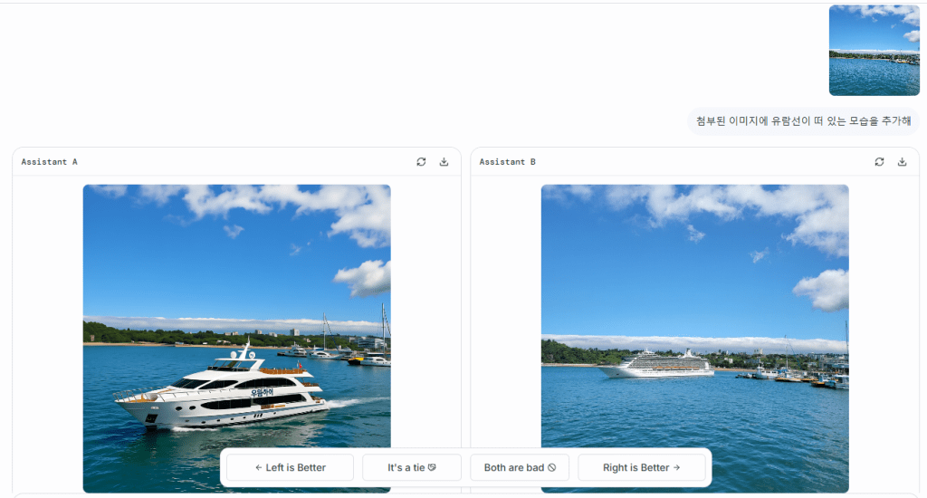The width and height of the screenshot is (927, 498).
Task: Click the Assistant B label
Action: (x=507, y=161)
